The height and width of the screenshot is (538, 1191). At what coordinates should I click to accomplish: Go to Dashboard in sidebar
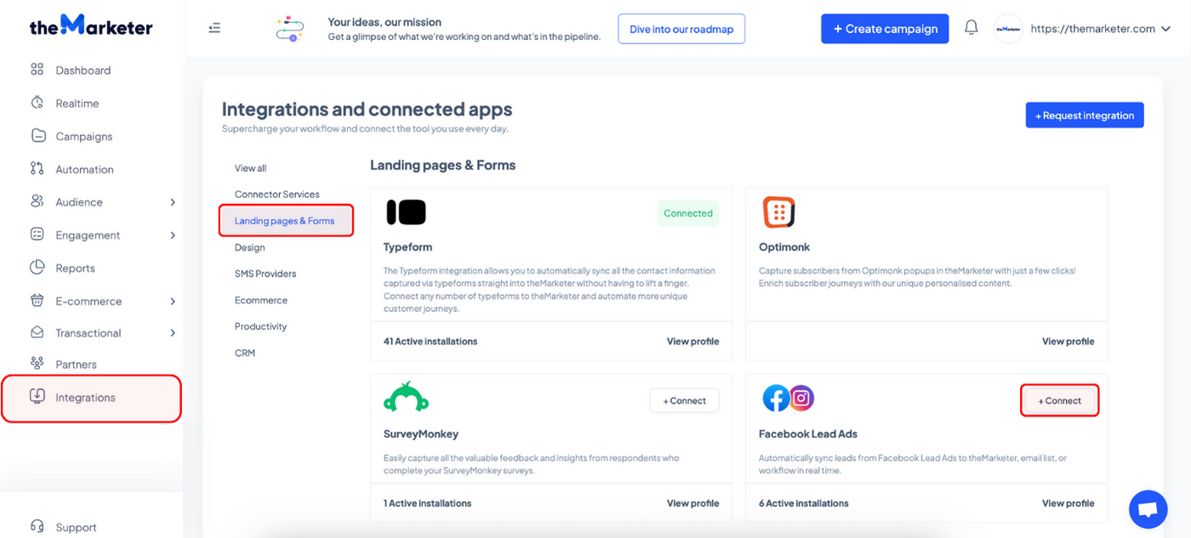[x=83, y=71]
